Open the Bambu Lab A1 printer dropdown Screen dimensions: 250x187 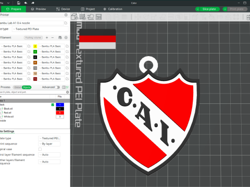pos(32,23)
